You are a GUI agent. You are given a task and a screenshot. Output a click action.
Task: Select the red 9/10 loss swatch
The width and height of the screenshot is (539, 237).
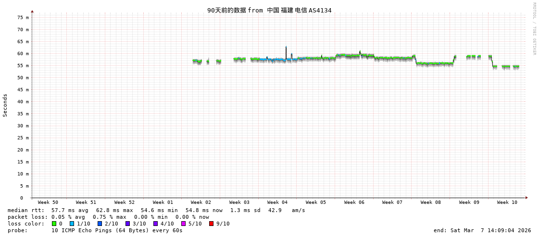tap(212, 224)
